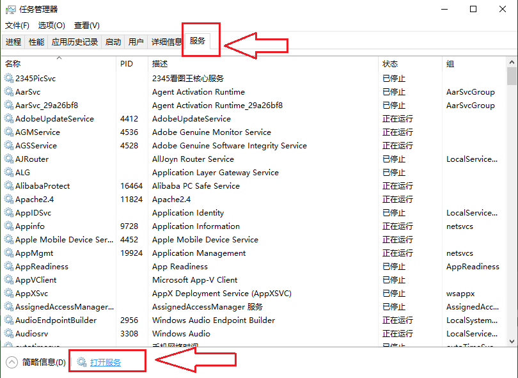
Task: Click description Windows Audio Endpoint Builder
Action: tap(214, 320)
